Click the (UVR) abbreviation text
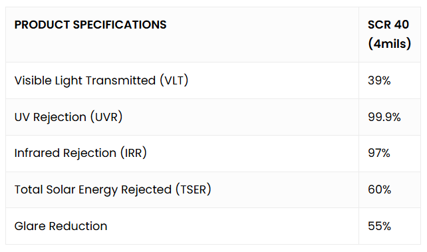Viewport: 427px width, 252px height. (x=106, y=117)
